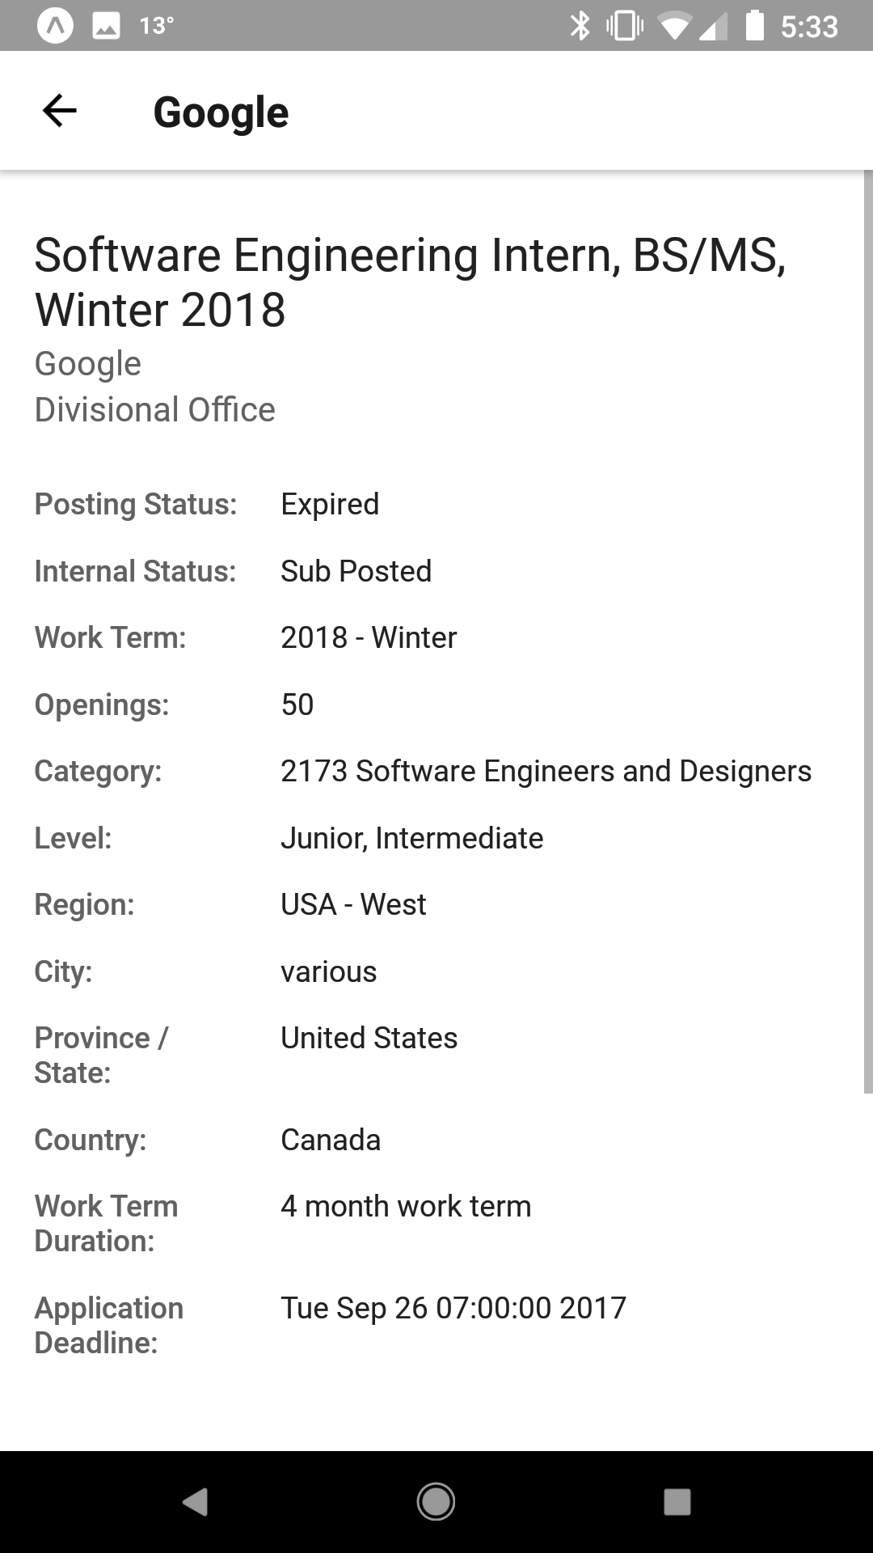This screenshot has width=873, height=1553.
Task: Tap the 2173 Software Engineers category value
Action: click(x=546, y=771)
